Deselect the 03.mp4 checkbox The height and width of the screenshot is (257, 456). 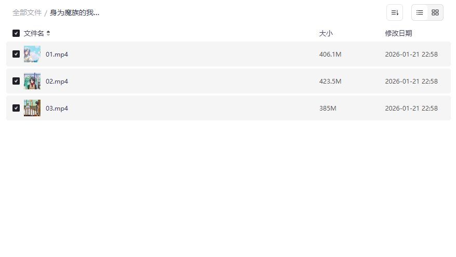16,108
